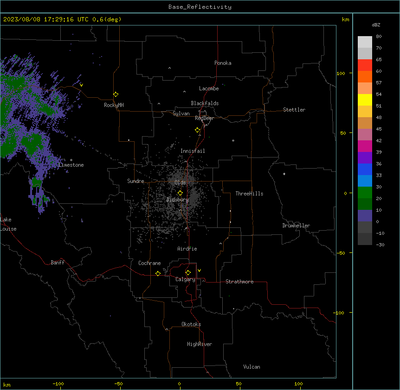Viewport: 400px width, 390px height.
Task: Click the pink 42-45 dBZ swatch
Action: [x=365, y=134]
